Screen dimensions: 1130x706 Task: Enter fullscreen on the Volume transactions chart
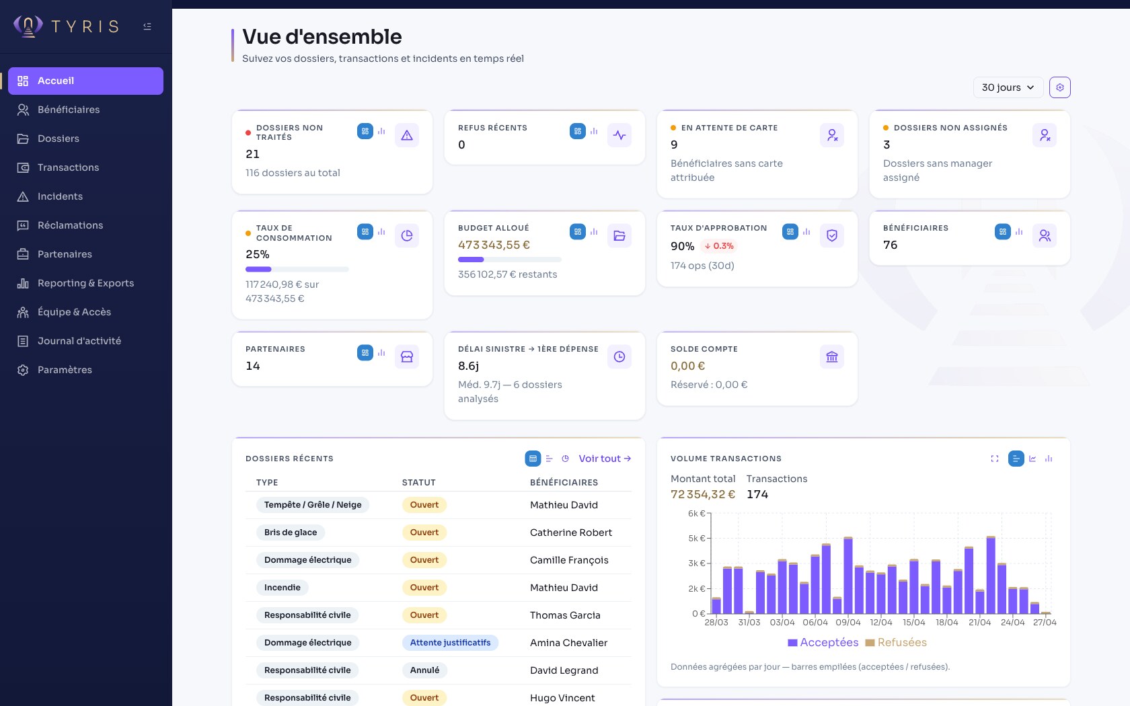995,459
